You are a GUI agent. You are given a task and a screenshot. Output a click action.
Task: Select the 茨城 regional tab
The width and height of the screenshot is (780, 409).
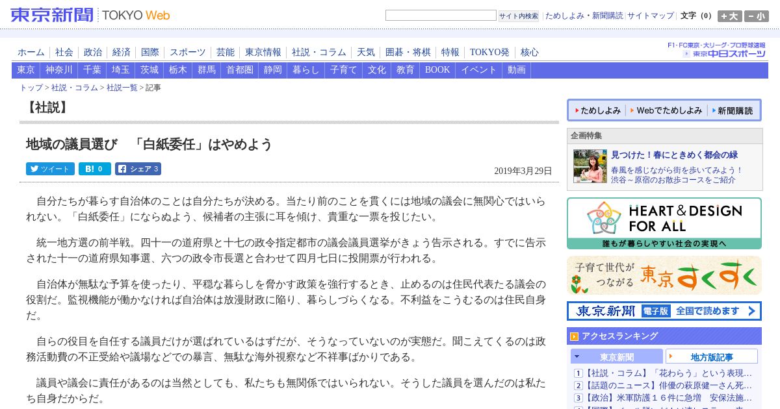149,70
